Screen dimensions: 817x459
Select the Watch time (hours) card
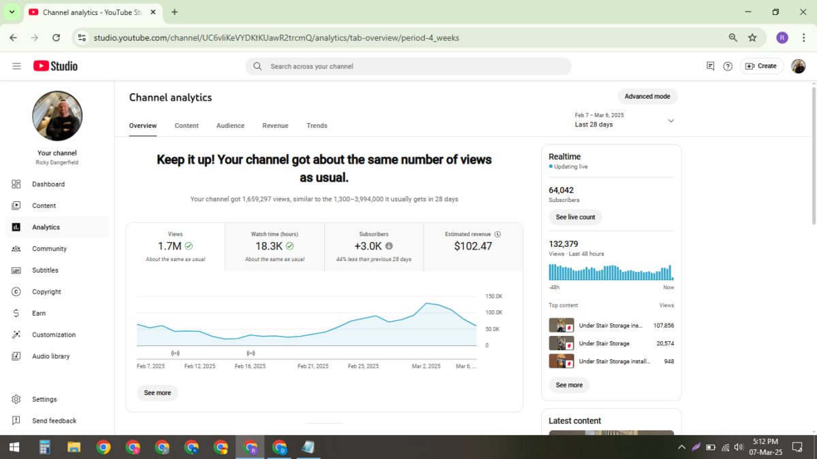(x=274, y=247)
